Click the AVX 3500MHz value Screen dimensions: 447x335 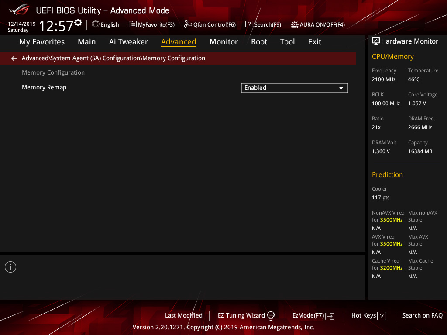392,244
